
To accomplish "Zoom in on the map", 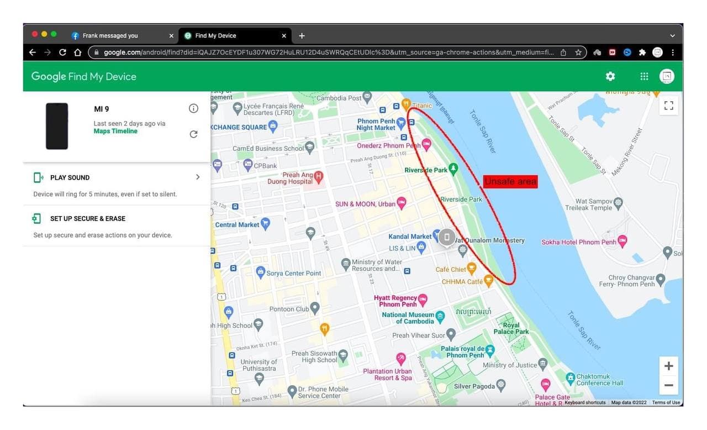I will (668, 366).
